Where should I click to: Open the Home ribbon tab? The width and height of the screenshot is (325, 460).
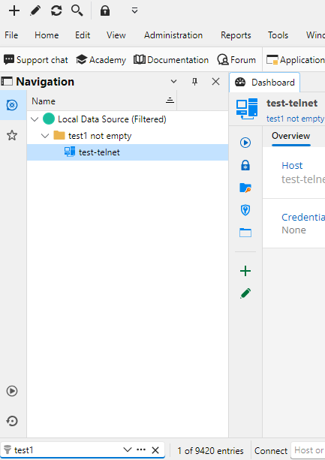47,35
